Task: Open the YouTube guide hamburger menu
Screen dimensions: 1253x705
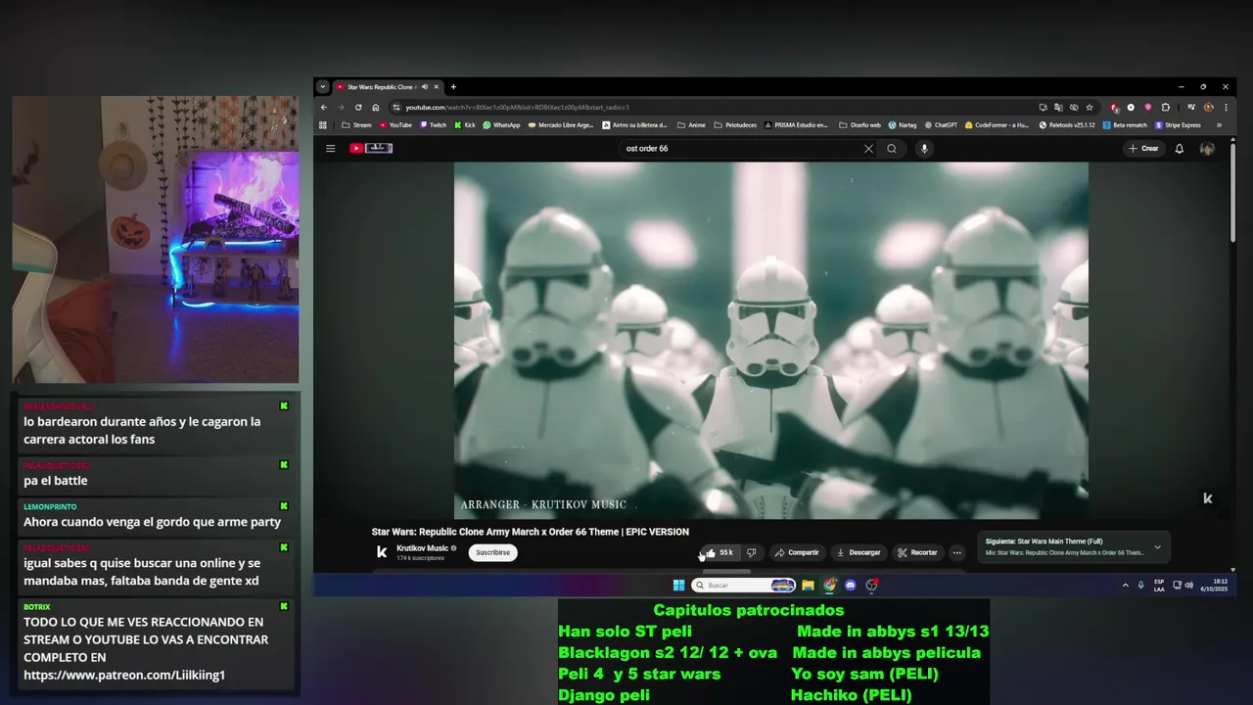Action: pos(331,149)
